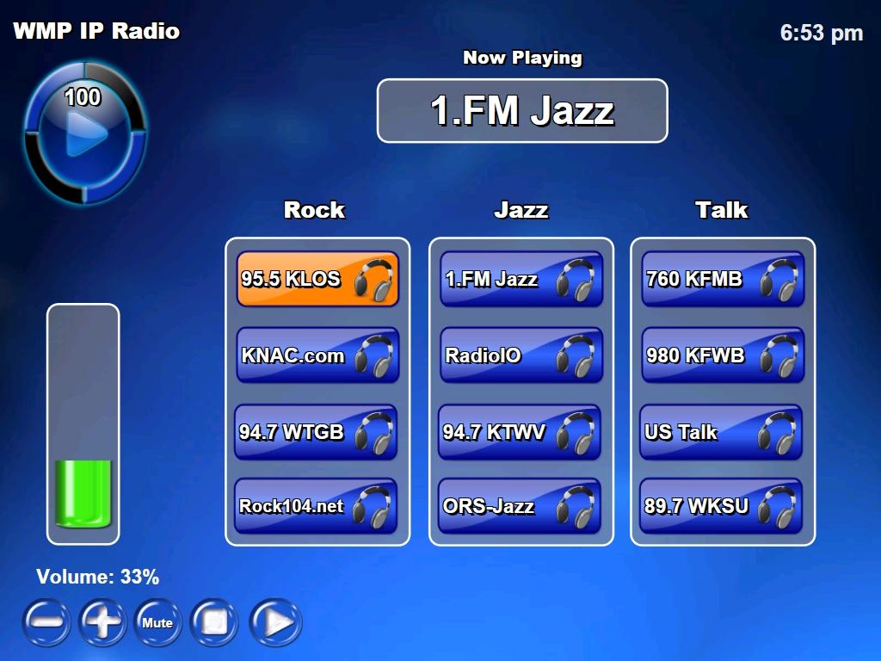
Task: Click the Jazz category heading
Action: tap(521, 210)
